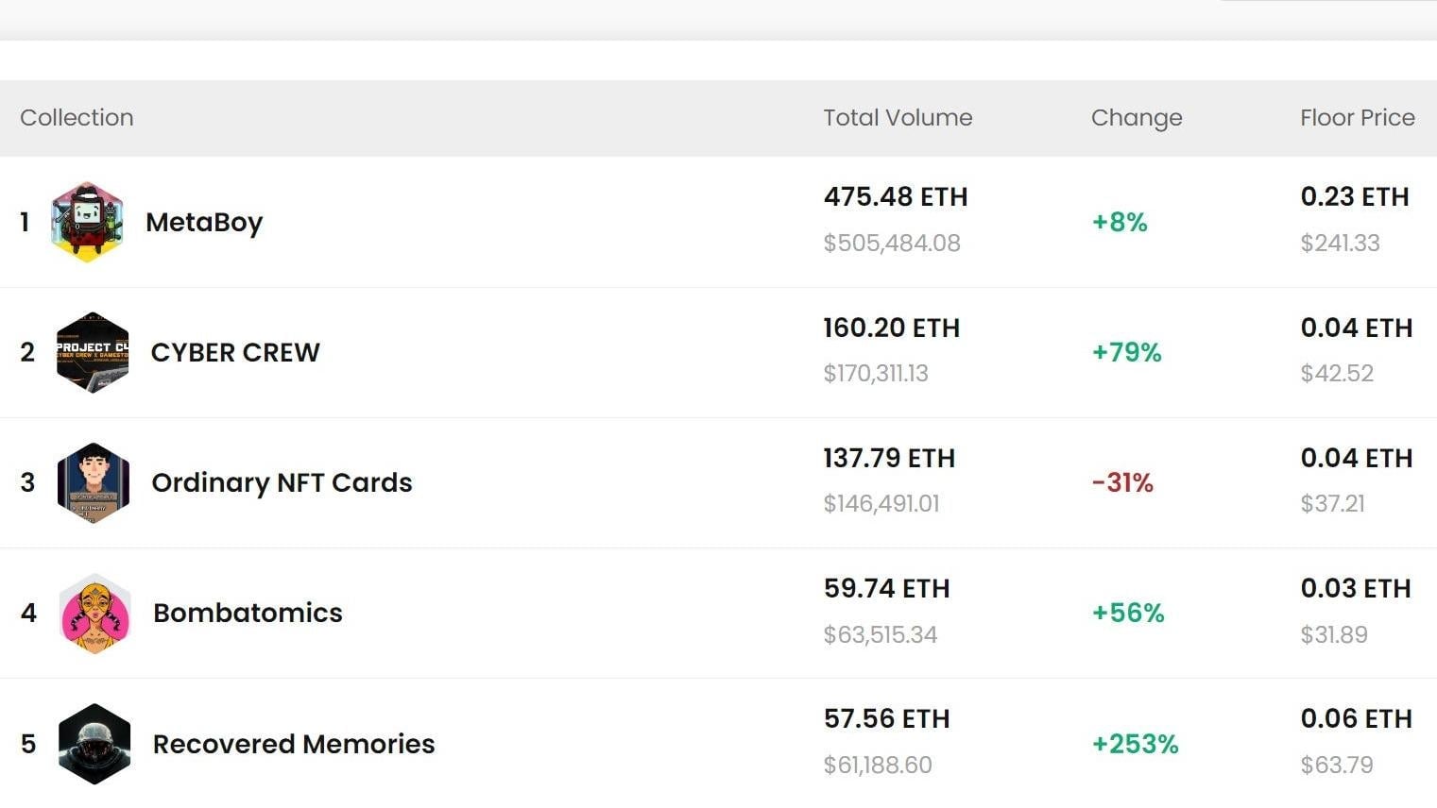Click the +253% change value for Recovered Memories
The image size is (1437, 808).
click(1137, 743)
